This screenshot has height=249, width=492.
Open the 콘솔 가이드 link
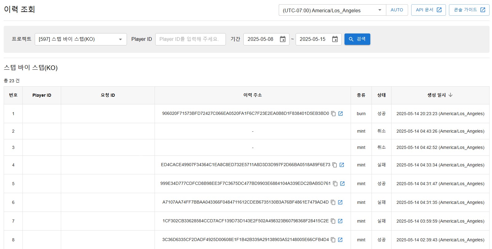tap(469, 10)
